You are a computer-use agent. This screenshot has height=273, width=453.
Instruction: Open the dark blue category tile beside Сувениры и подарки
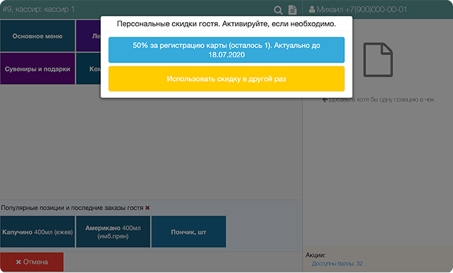coord(88,68)
